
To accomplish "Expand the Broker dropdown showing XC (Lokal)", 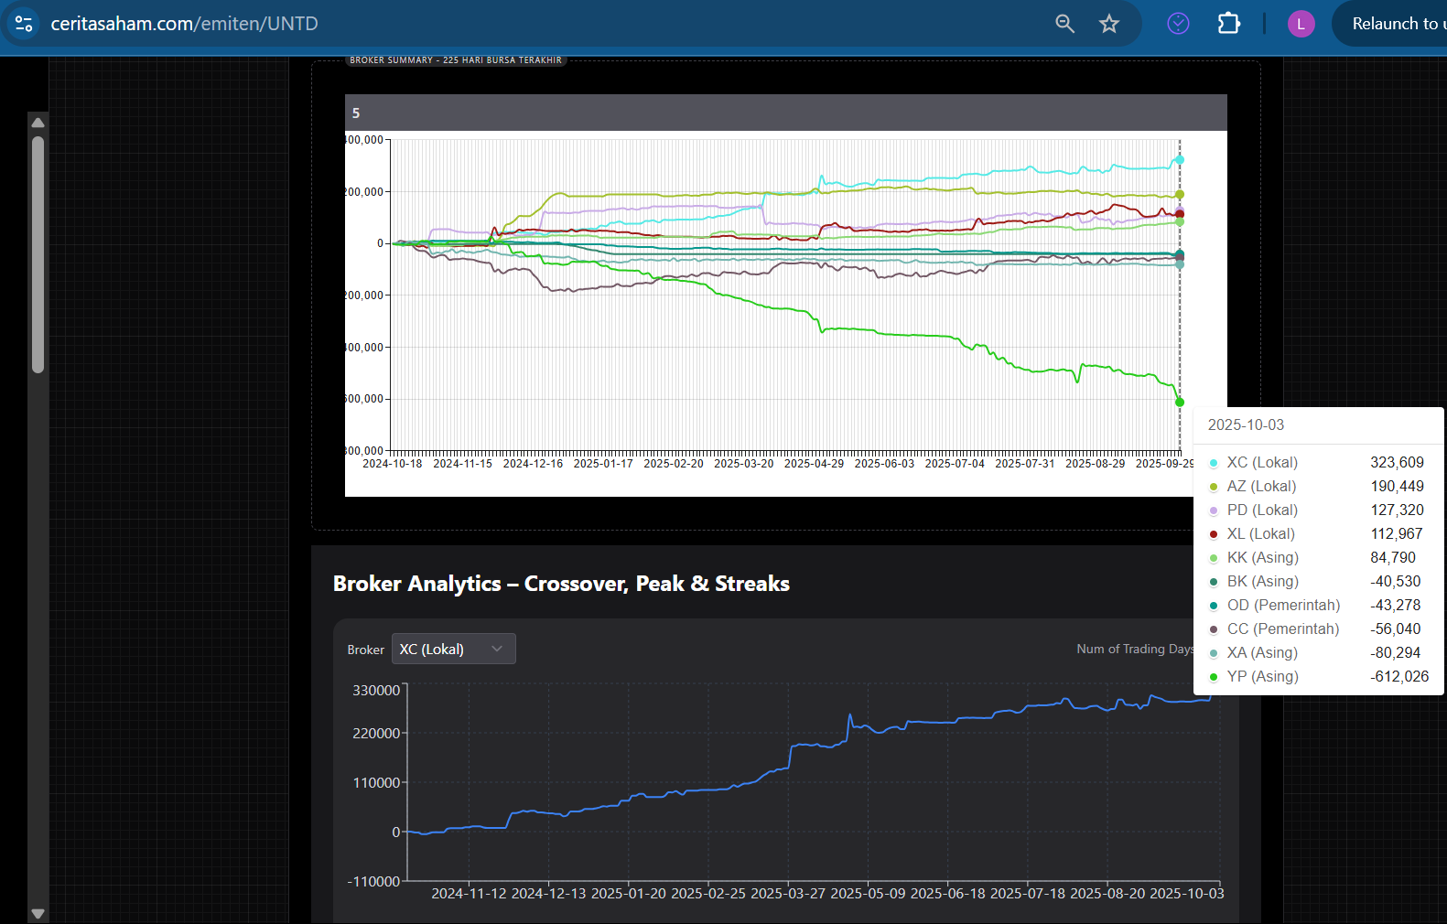I will [454, 649].
